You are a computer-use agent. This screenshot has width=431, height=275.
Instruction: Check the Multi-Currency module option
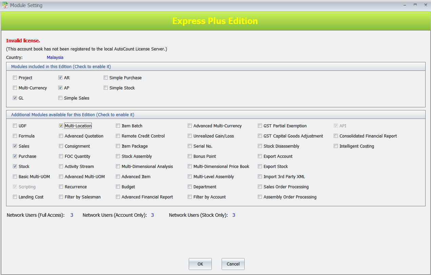pos(15,88)
